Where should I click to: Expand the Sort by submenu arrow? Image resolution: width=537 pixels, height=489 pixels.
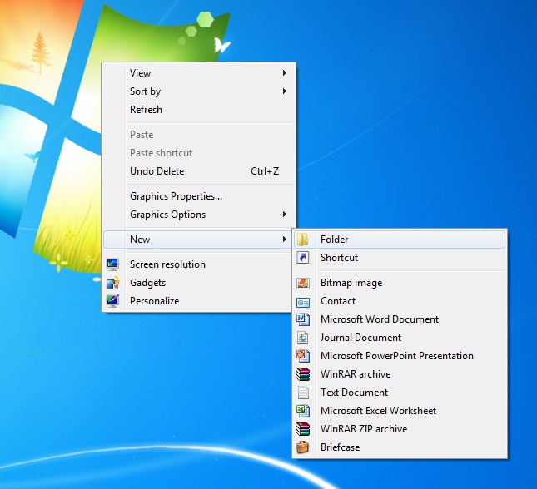click(285, 91)
